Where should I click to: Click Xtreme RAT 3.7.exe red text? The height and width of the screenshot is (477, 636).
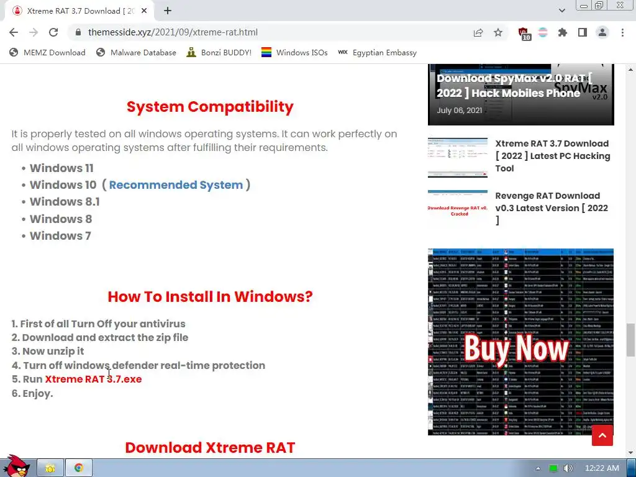coord(93,379)
